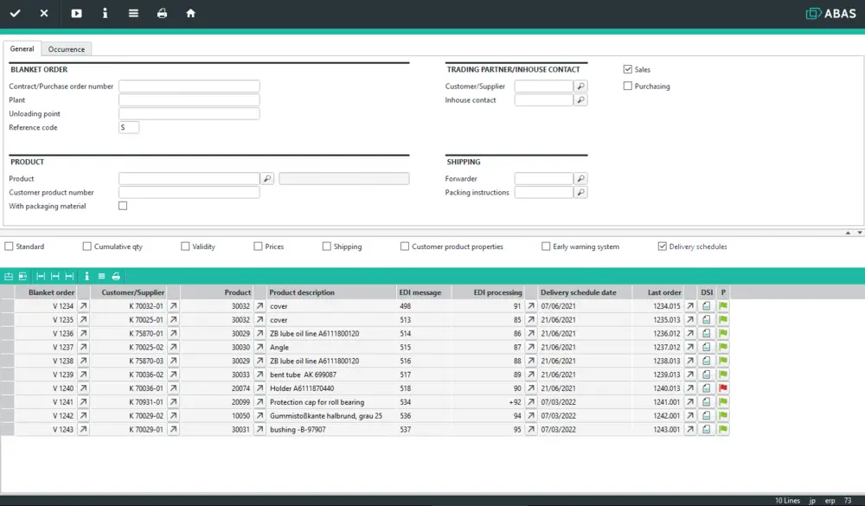Image resolution: width=865 pixels, height=506 pixels.
Task: Follow blanket order arrow link for V 1238
Action: click(83, 361)
